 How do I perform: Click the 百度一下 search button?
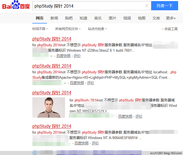coord(165,6)
